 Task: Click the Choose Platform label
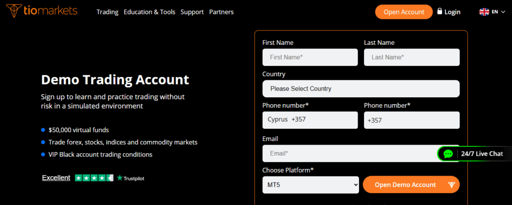[288, 170]
